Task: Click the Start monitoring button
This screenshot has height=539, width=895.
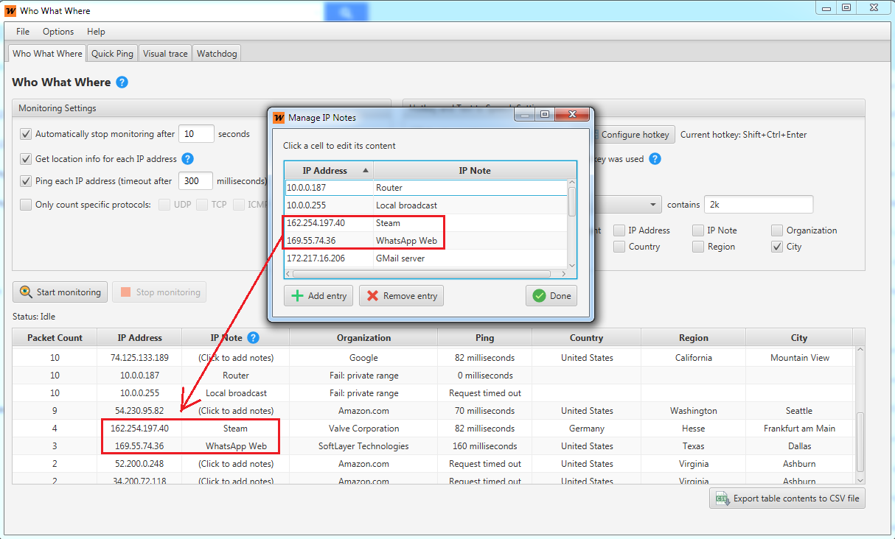Action: click(60, 292)
